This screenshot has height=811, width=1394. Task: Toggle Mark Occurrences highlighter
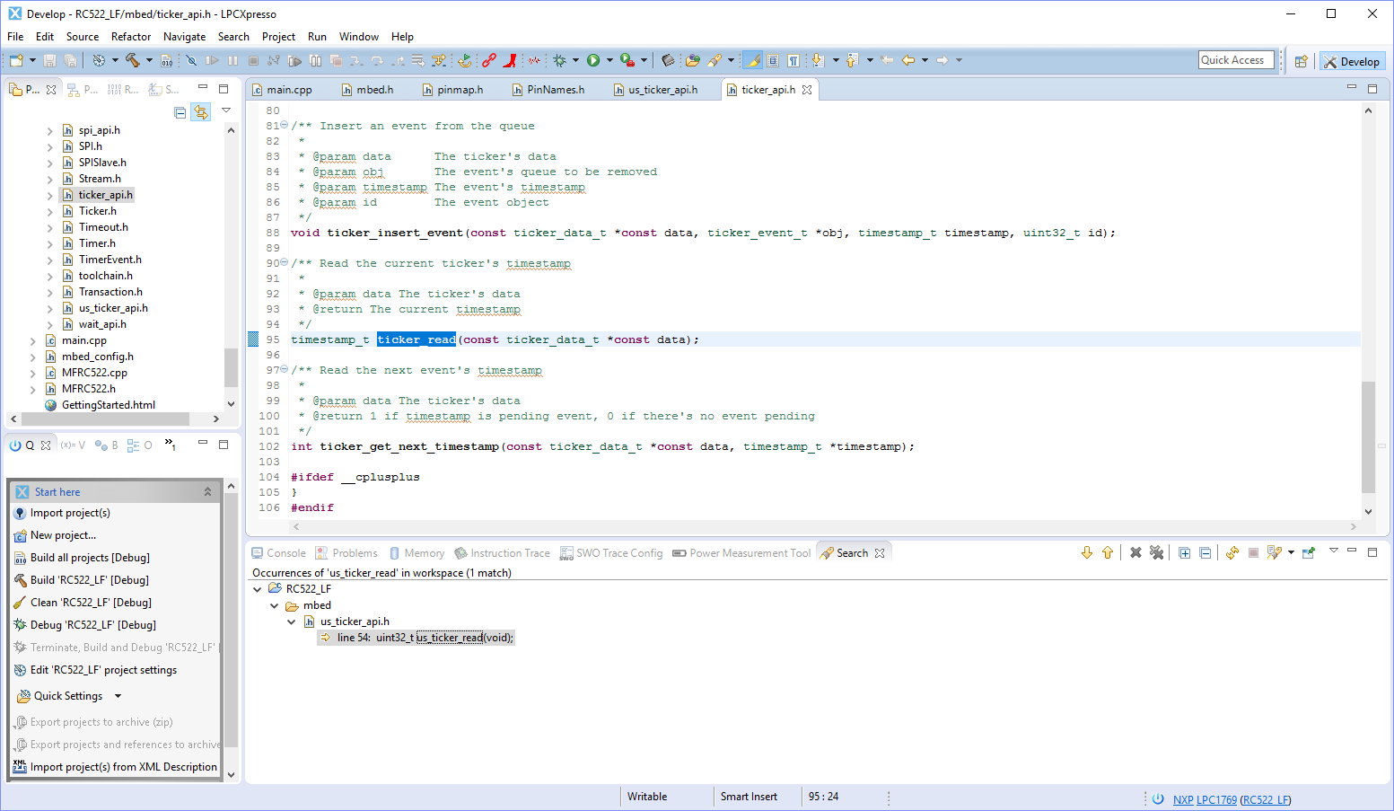pyautogui.click(x=752, y=60)
